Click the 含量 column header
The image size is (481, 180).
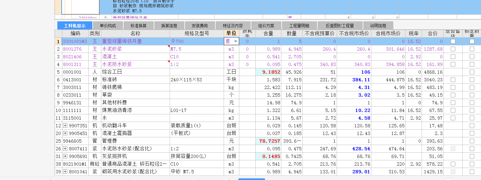[268, 34]
